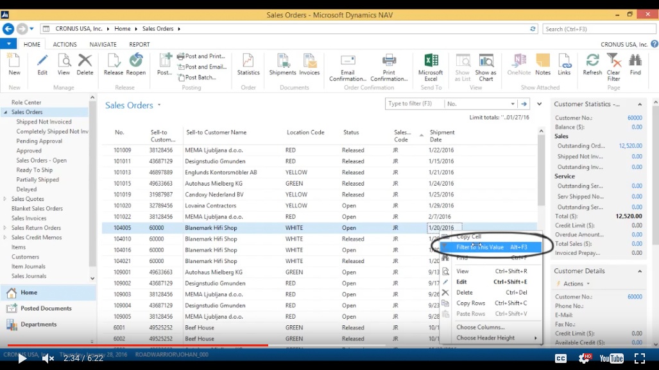This screenshot has width=659, height=370.
Task: Open the Ready To Ship view
Action: coord(35,170)
